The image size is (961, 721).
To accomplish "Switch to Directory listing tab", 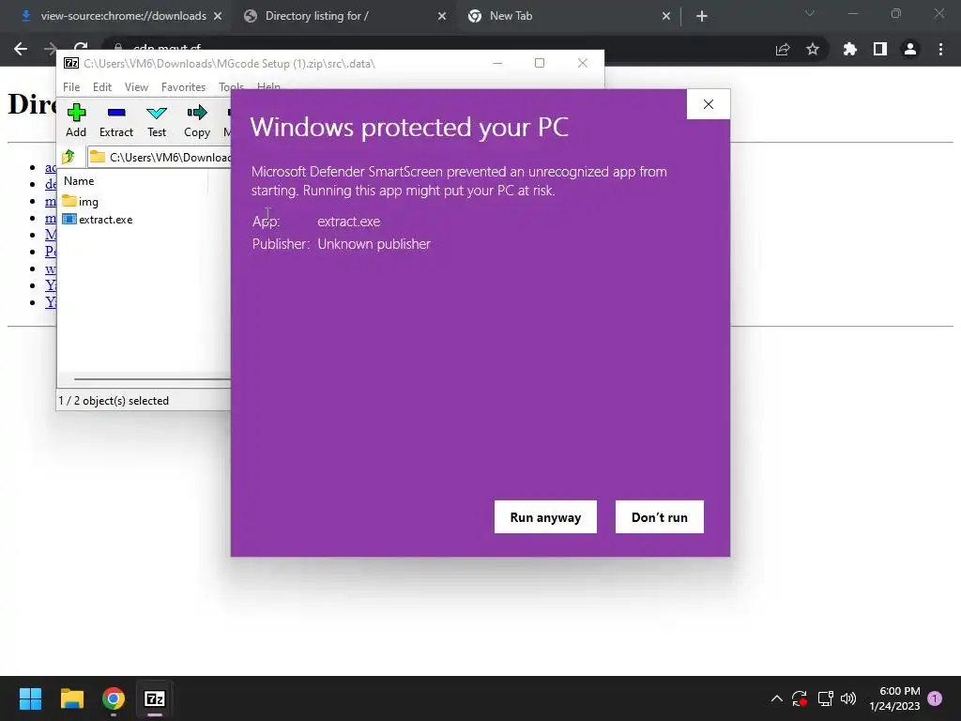I will coord(345,16).
